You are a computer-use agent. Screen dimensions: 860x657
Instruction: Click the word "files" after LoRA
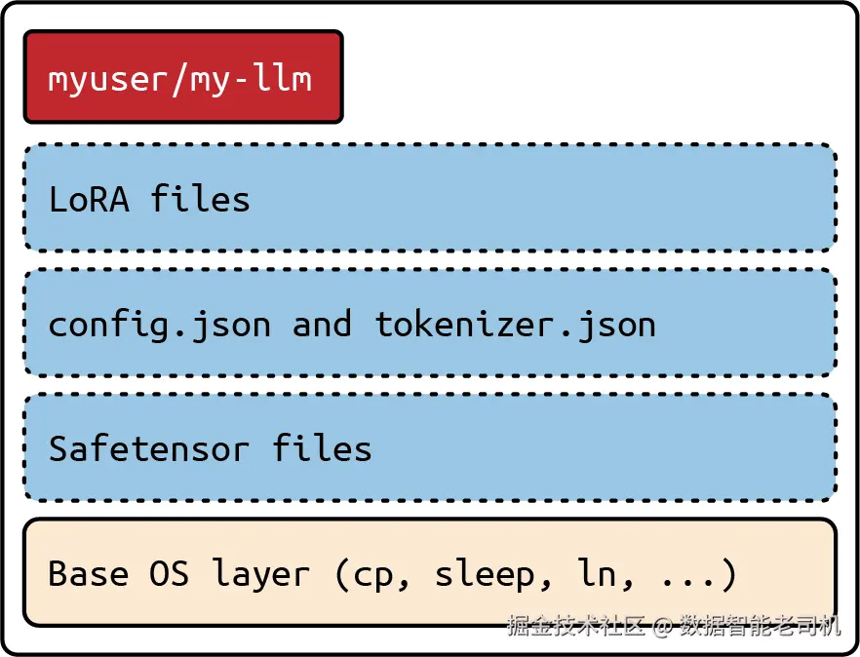[200, 200]
